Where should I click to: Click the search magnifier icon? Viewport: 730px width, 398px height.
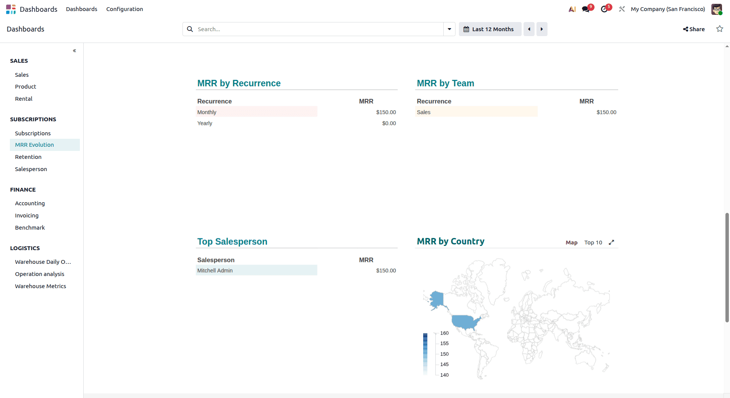[x=190, y=29]
